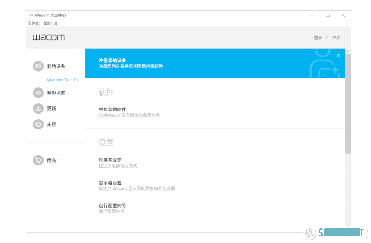Click 注册您的设备并选择附赠创意软件 subtitle
This screenshot has width=371, height=243.
[130, 66]
